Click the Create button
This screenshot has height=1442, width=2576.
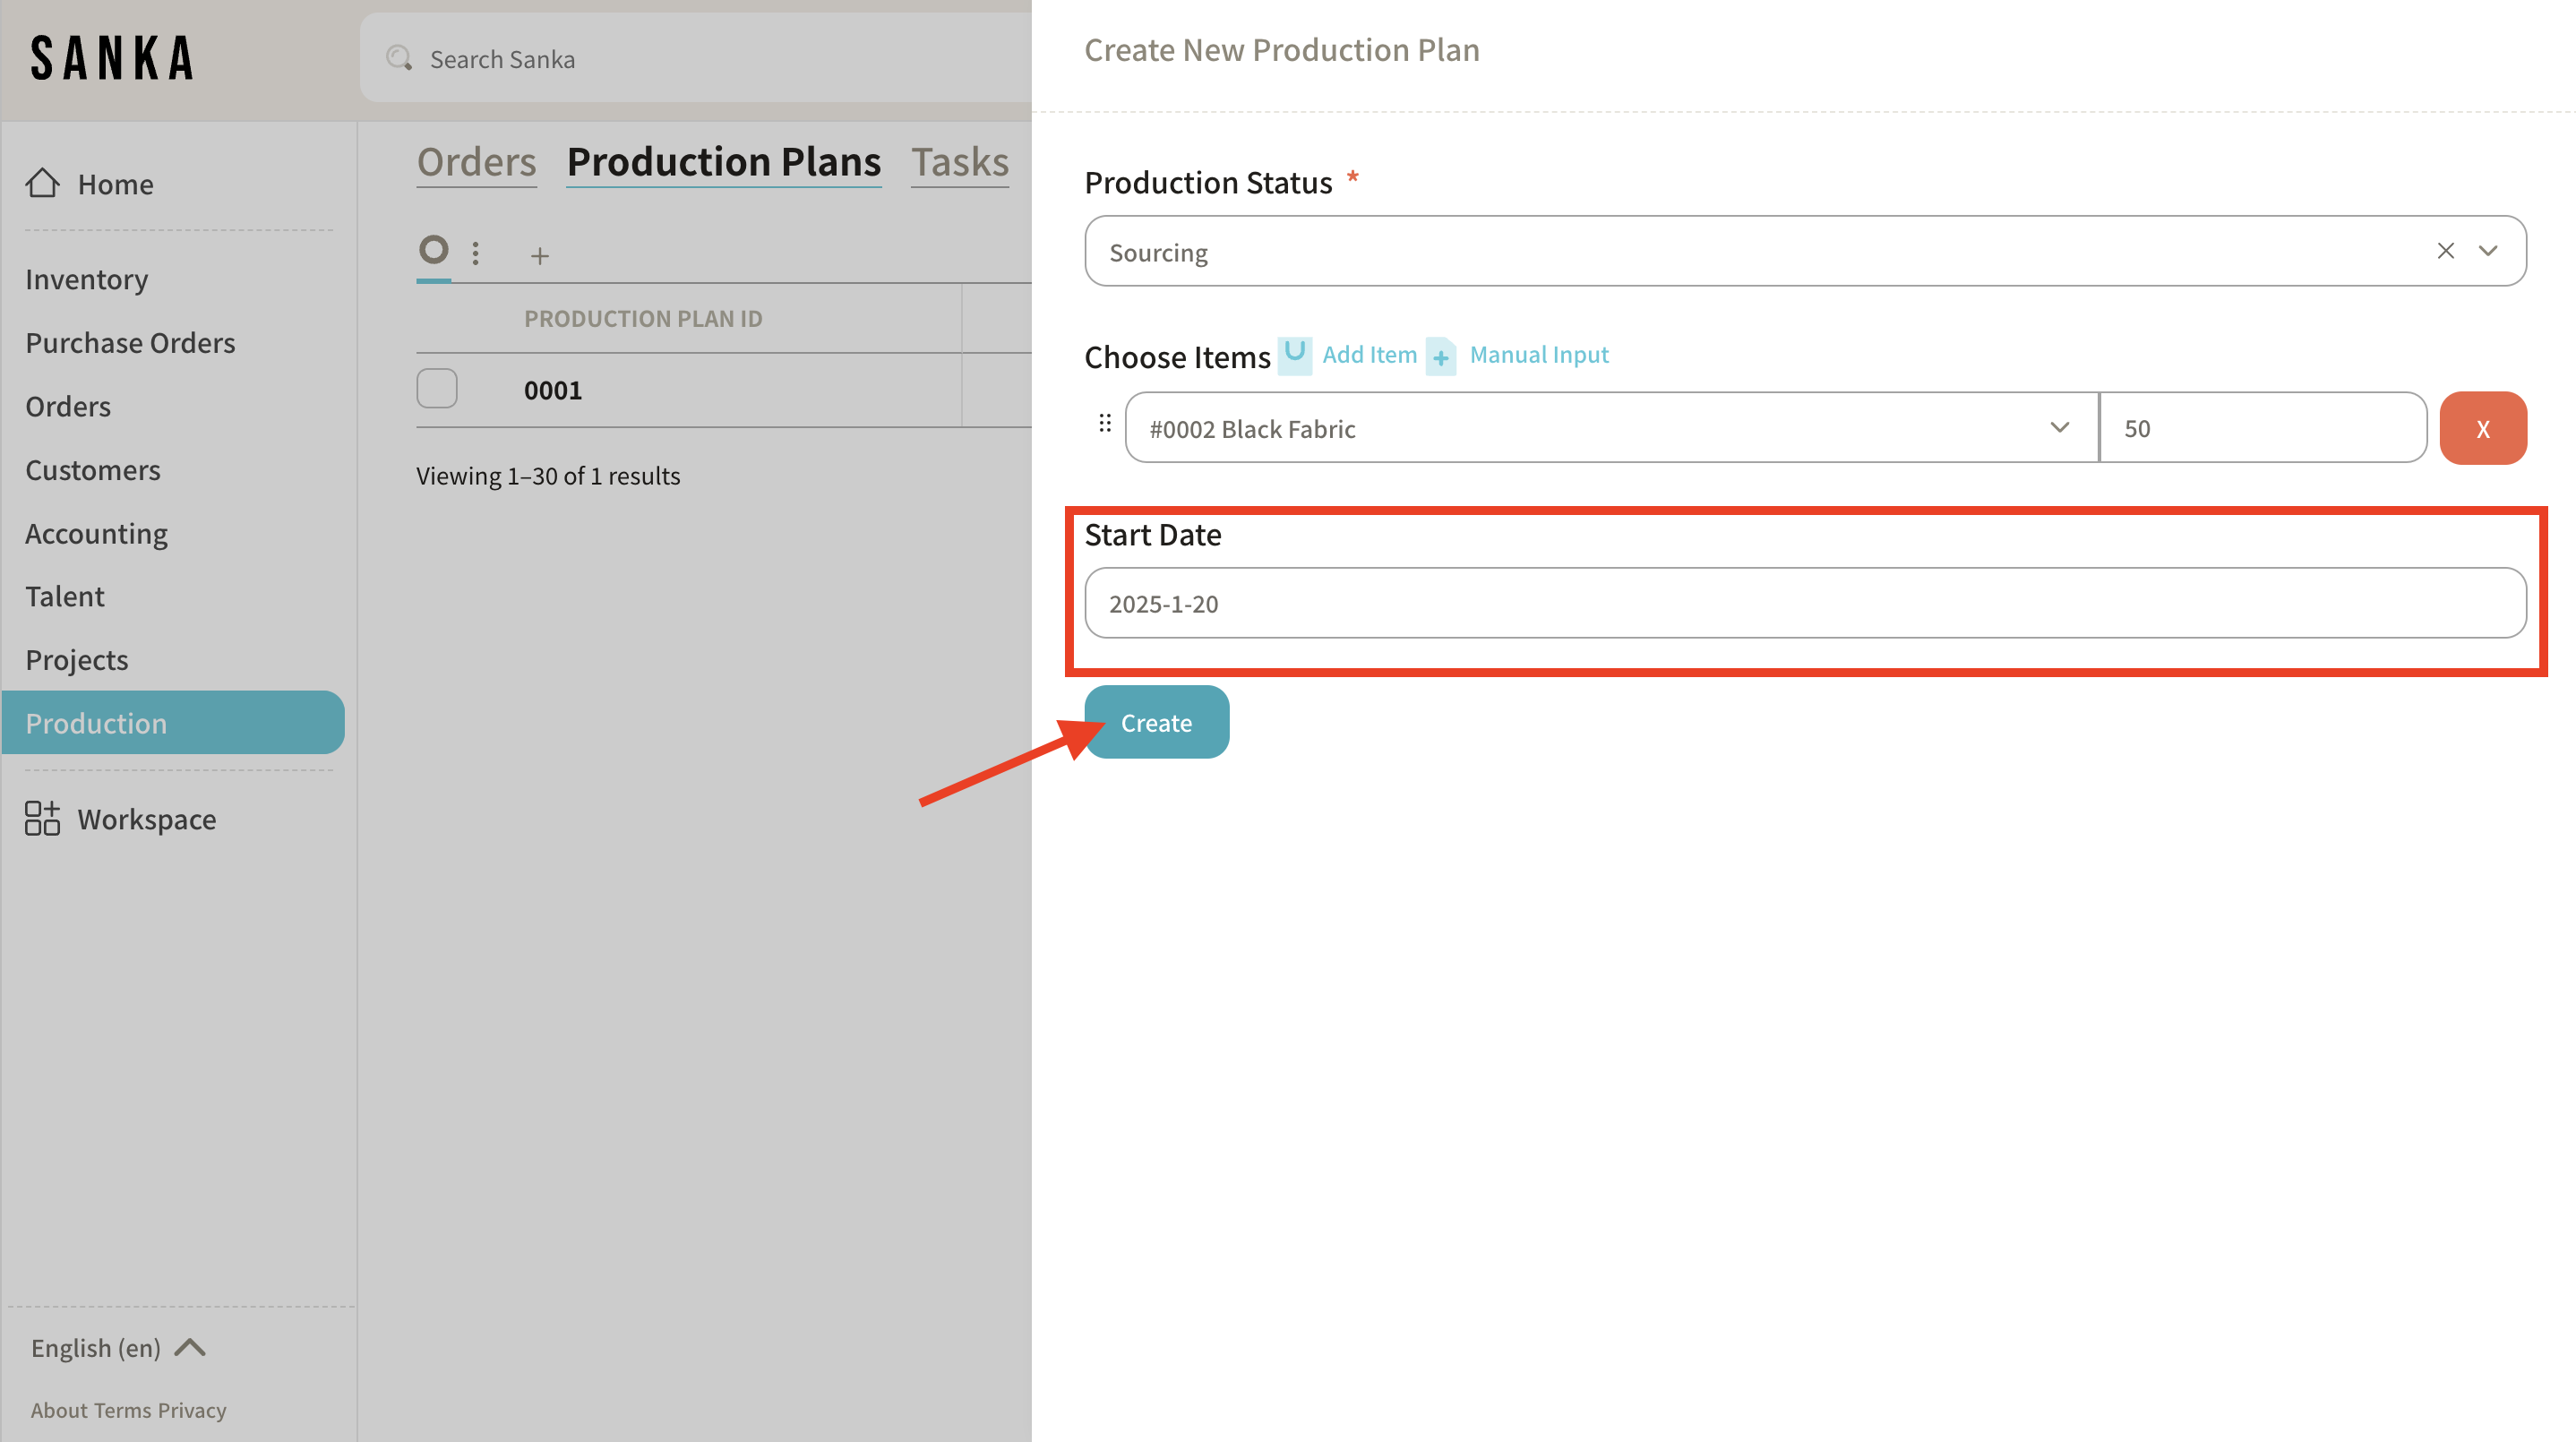[x=1156, y=722]
